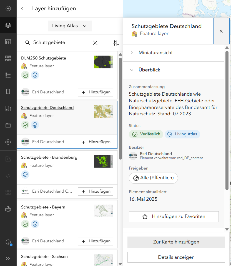Go back with the left arrow
This screenshot has width=231, height=266.
tap(22, 9)
